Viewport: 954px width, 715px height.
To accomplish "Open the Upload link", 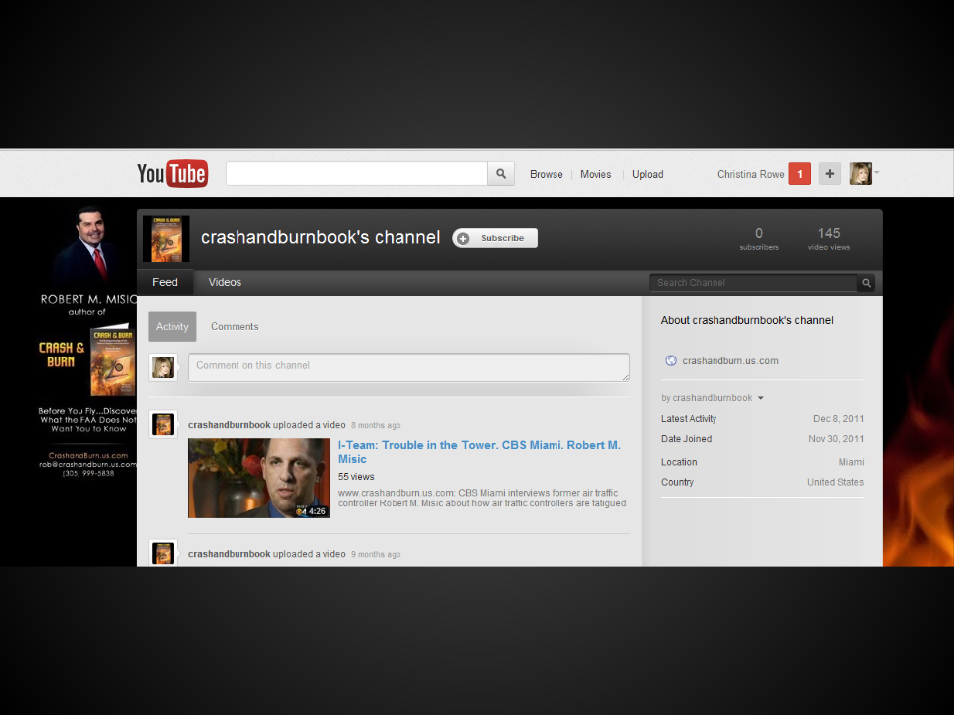I will (647, 174).
